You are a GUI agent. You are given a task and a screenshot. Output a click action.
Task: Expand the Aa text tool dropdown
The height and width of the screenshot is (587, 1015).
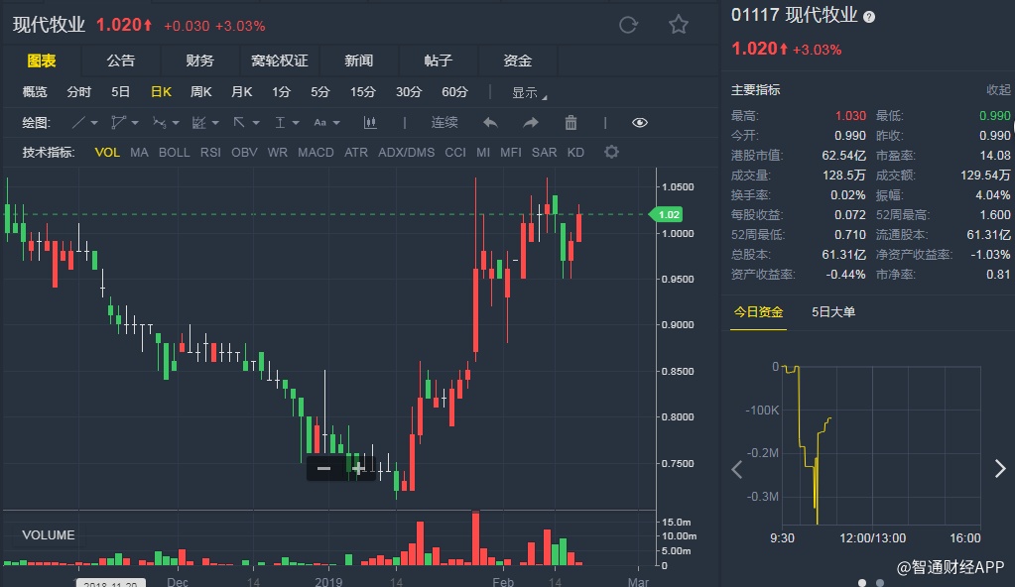tap(336, 123)
